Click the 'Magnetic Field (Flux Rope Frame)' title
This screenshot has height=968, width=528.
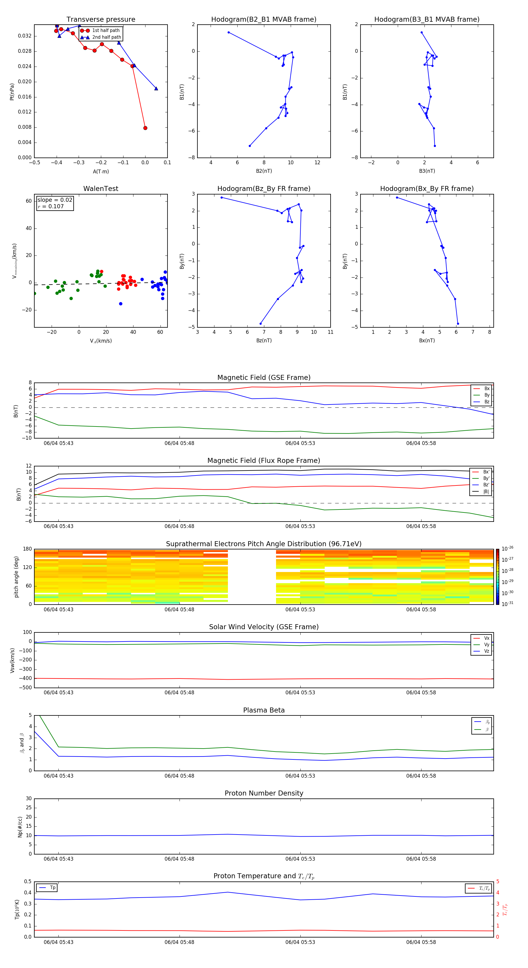[264, 461]
